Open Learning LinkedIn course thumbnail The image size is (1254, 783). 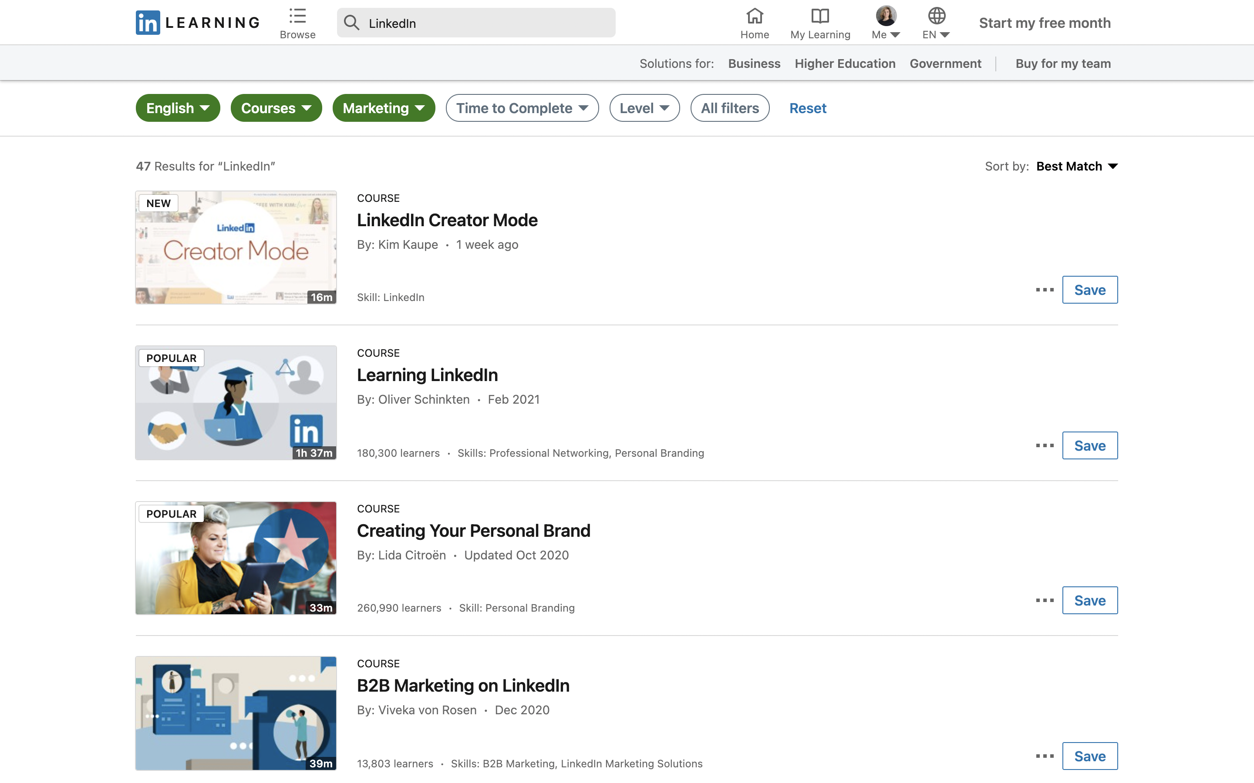pos(236,403)
